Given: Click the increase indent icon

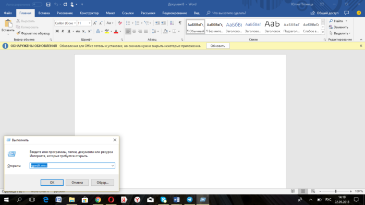Looking at the screenshot, I should [163, 23].
